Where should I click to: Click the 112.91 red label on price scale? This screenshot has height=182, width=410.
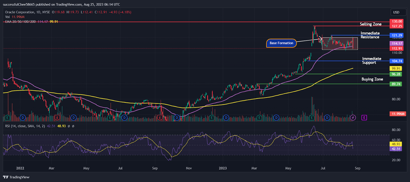(397, 48)
